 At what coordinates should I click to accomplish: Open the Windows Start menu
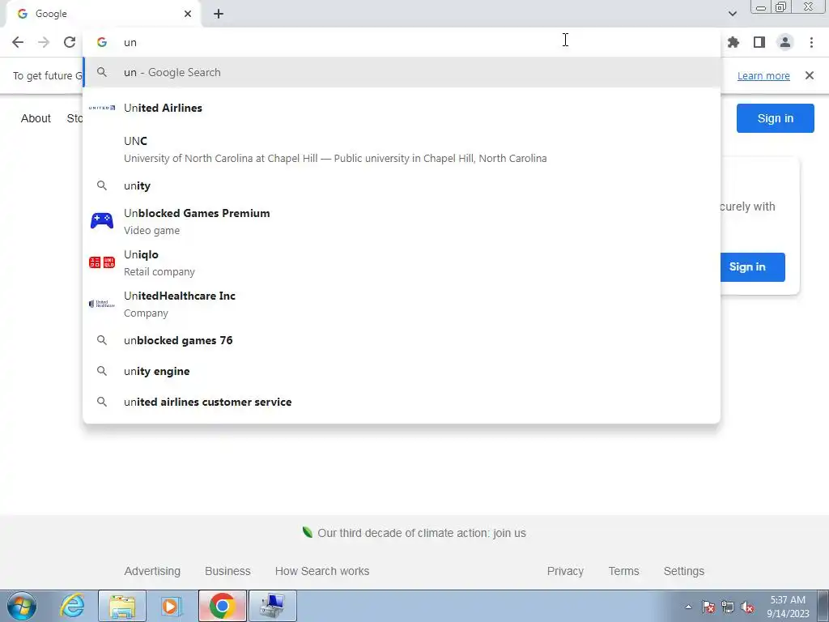(x=22, y=606)
